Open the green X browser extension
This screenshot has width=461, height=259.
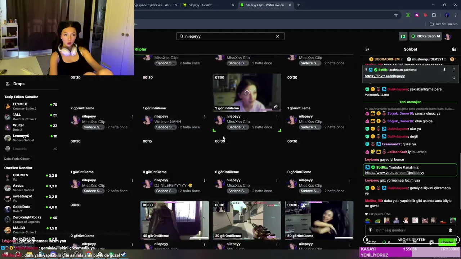408,15
